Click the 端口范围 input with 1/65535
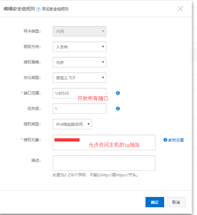 pyautogui.click(x=80, y=93)
